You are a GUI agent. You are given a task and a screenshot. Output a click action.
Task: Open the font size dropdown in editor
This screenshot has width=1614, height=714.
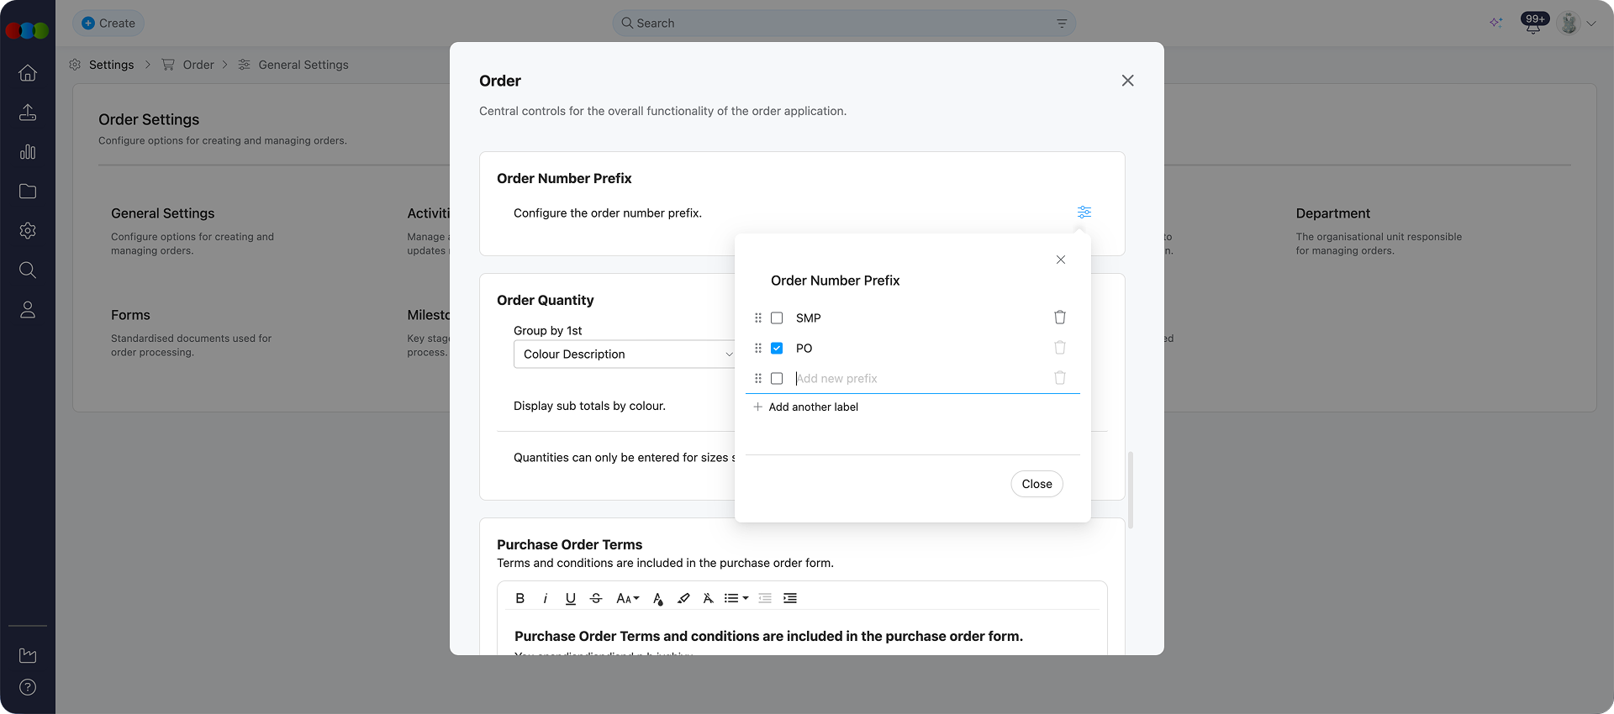(627, 598)
